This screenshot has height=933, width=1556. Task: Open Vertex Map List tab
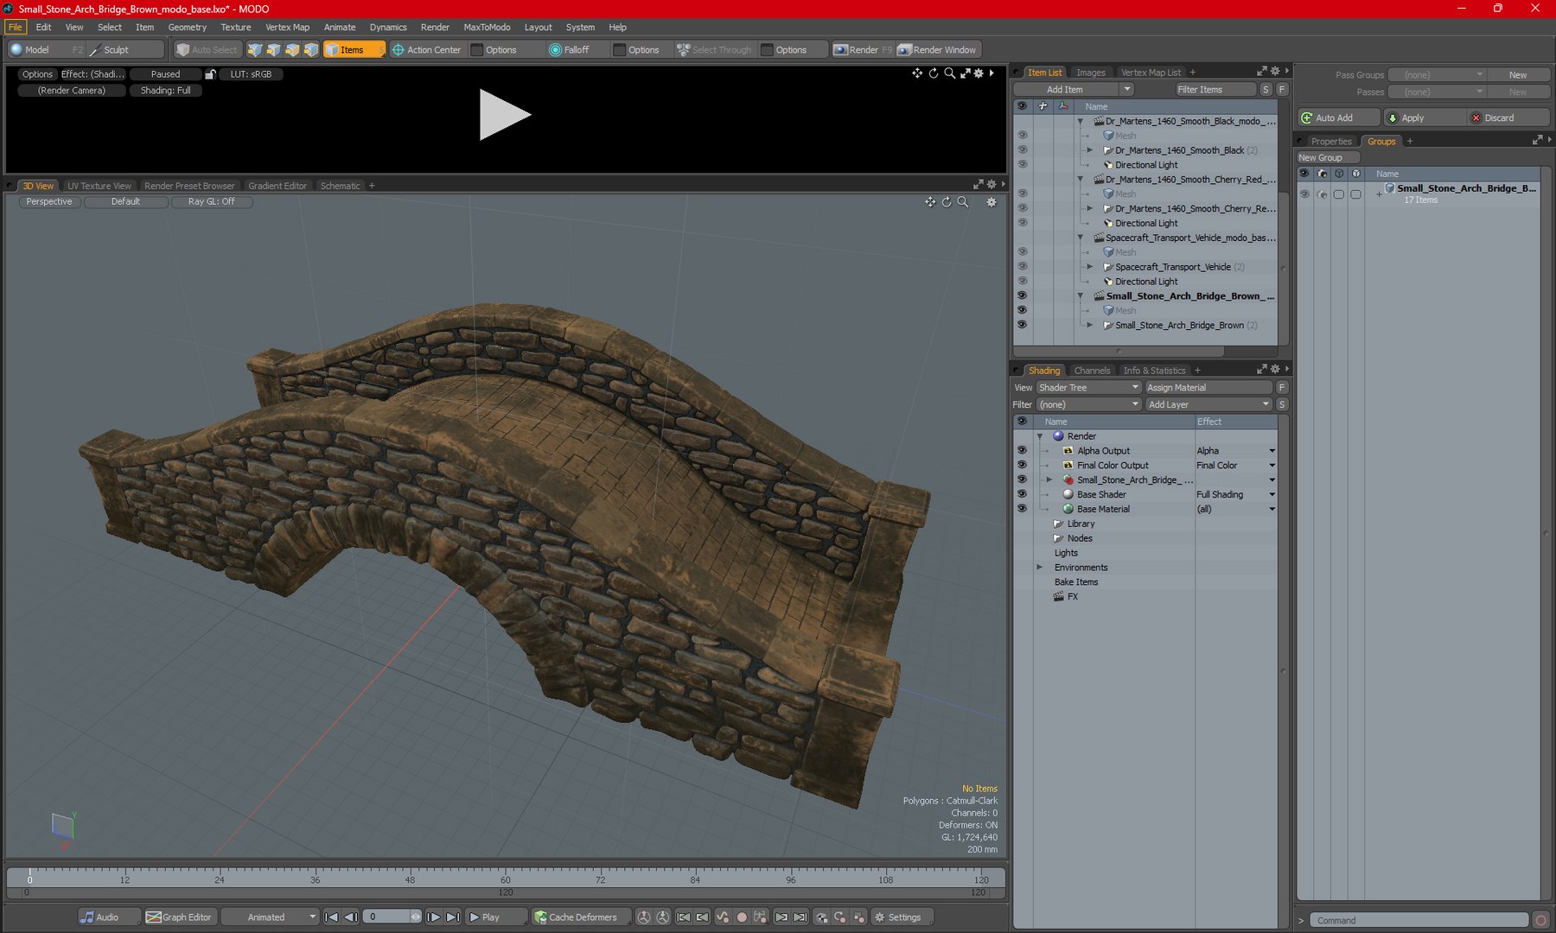1151,73
